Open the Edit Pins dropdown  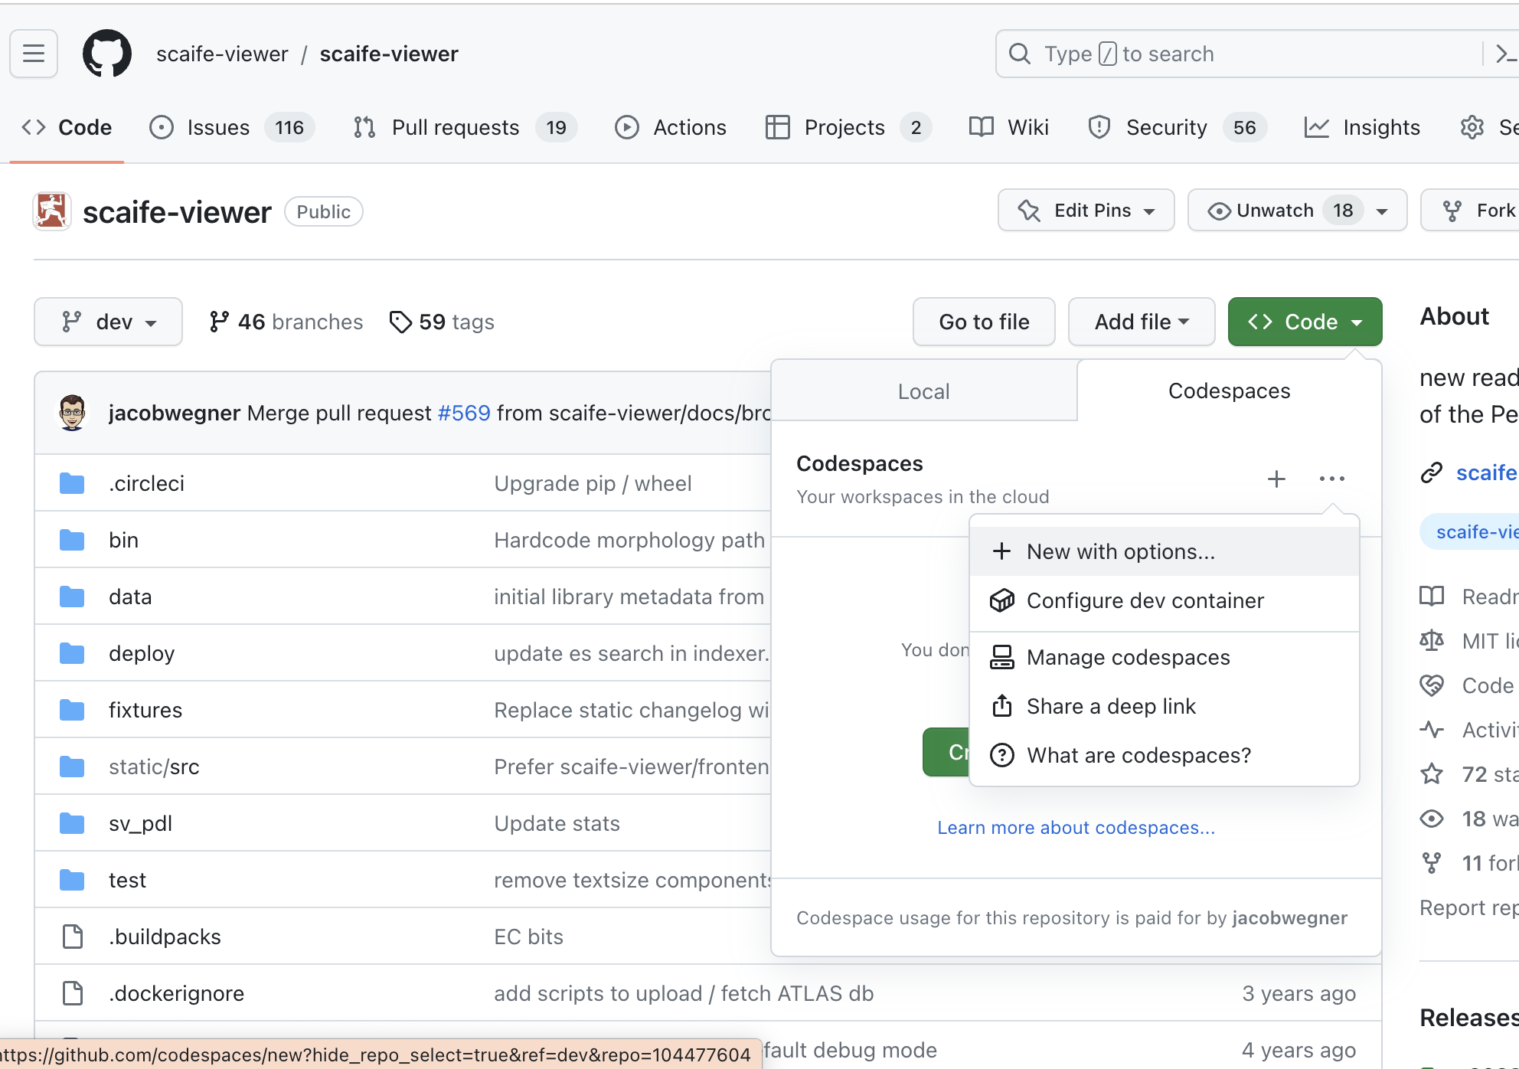click(1086, 211)
